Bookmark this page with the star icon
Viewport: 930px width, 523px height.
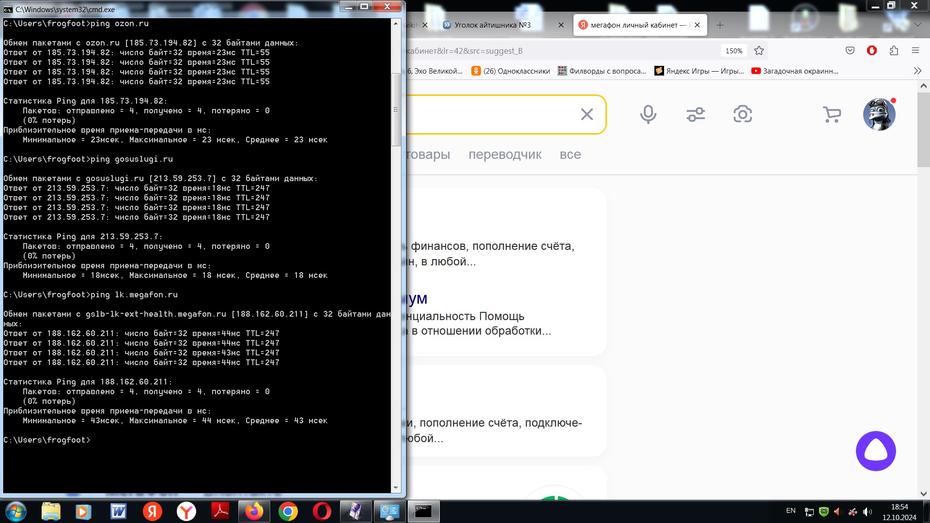pyautogui.click(x=759, y=51)
